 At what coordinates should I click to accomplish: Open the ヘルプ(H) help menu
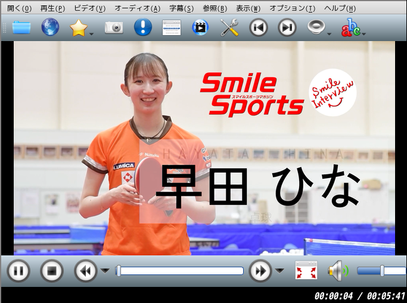point(340,8)
